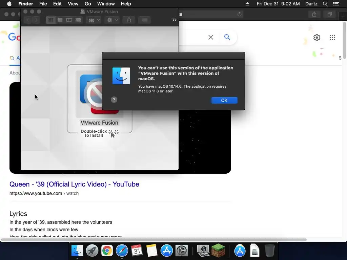Click Safari's share toolbar button

(x=314, y=14)
